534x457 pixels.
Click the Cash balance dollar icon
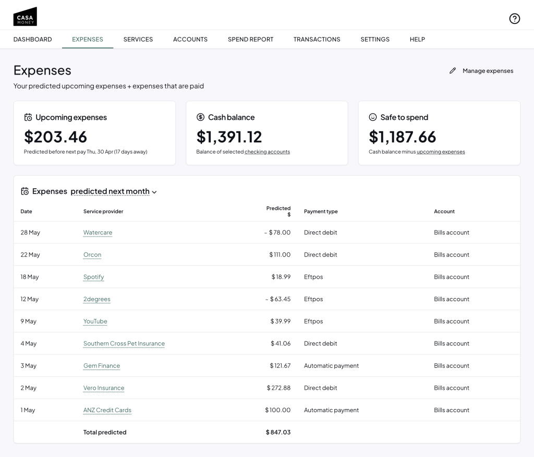[x=200, y=117]
